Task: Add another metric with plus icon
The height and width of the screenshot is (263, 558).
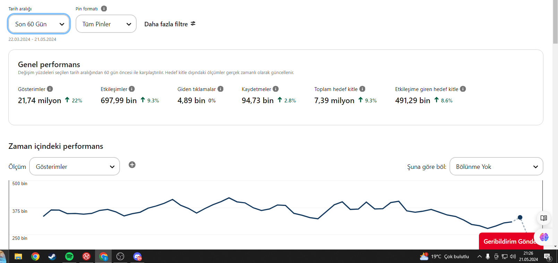Action: (132, 165)
